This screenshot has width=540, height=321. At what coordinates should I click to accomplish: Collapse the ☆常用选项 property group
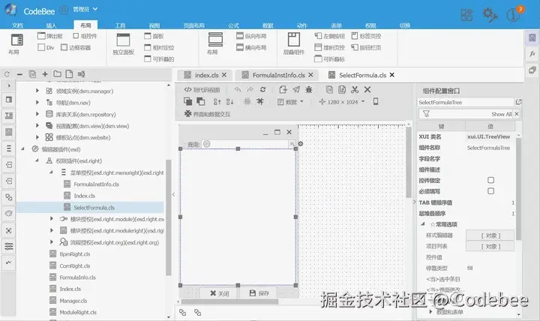click(x=423, y=224)
